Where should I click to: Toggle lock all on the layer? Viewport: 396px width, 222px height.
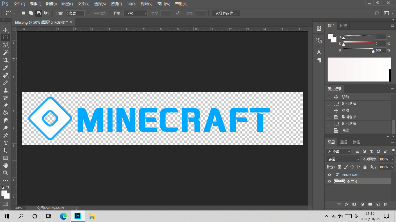coord(365,167)
